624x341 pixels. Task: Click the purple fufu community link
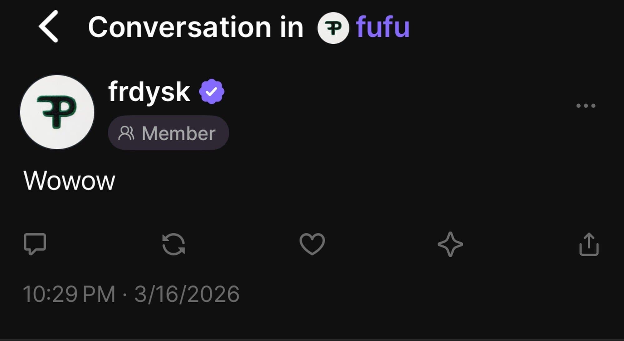point(383,27)
